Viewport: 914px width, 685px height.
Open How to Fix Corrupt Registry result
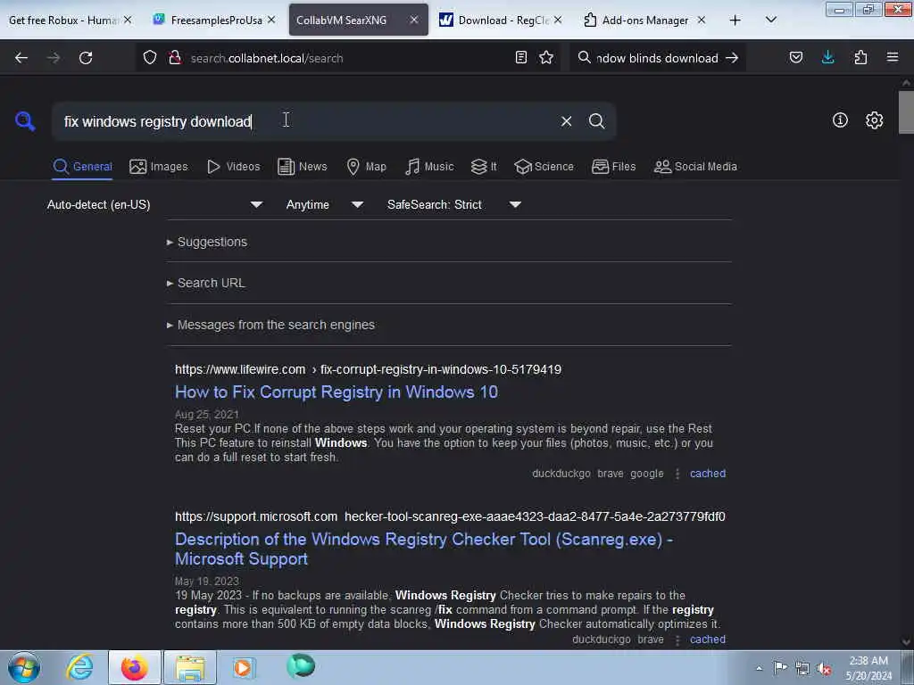(x=337, y=392)
